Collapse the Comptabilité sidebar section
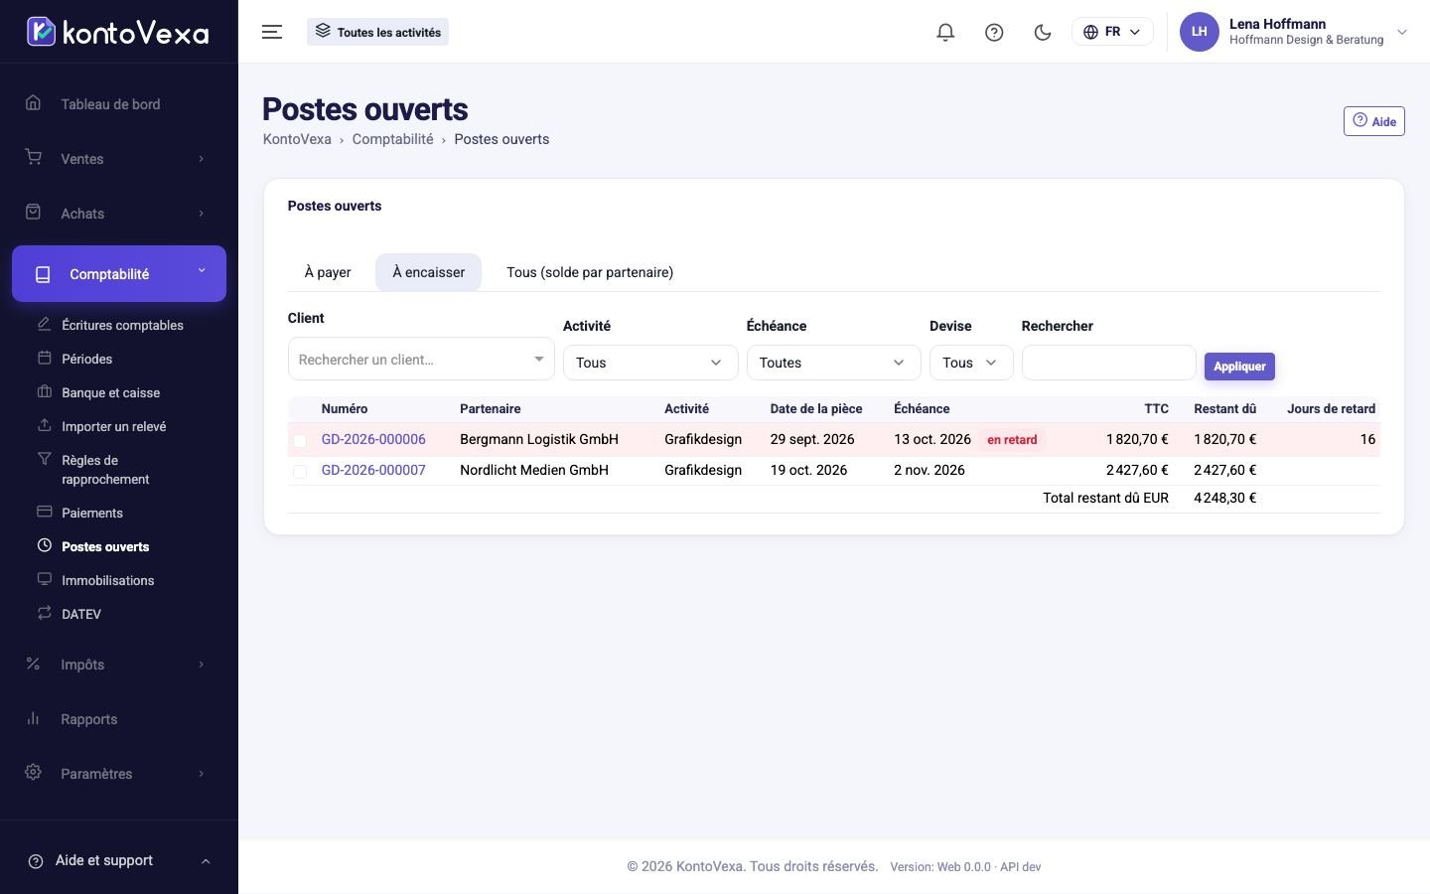Image resolution: width=1430 pixels, height=894 pixels. [119, 273]
